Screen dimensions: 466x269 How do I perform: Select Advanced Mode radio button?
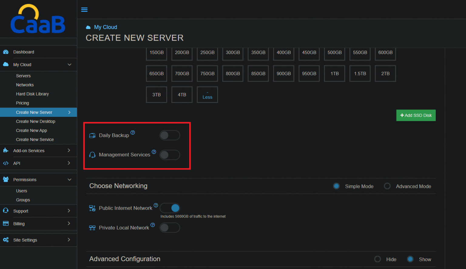[387, 186]
